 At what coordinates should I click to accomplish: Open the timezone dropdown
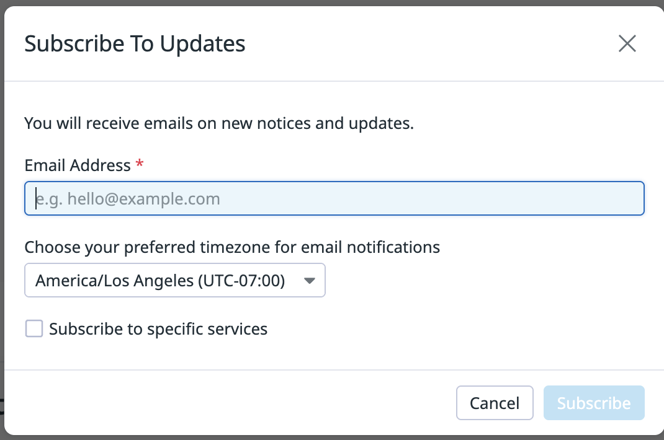[x=174, y=281]
